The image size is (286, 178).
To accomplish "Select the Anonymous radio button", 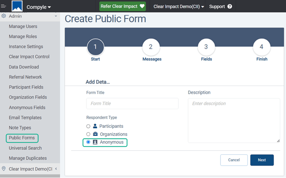I will 88,142.
